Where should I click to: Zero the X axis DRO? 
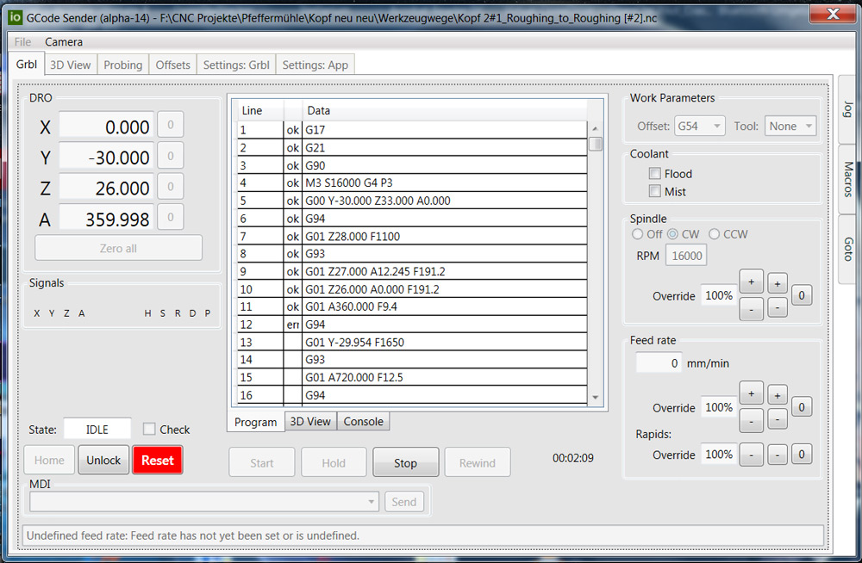pos(171,126)
